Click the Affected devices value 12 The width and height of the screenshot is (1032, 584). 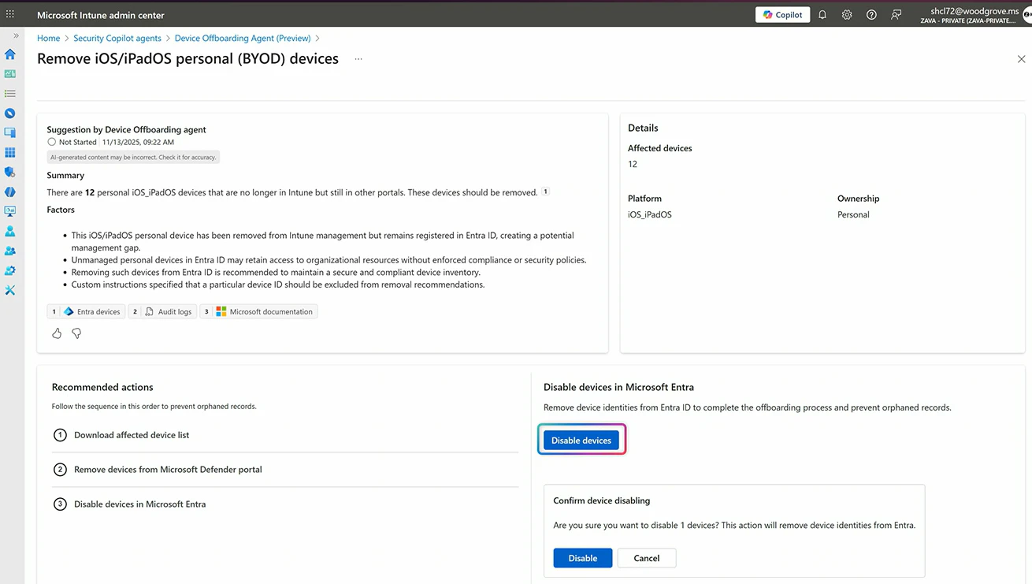(633, 164)
